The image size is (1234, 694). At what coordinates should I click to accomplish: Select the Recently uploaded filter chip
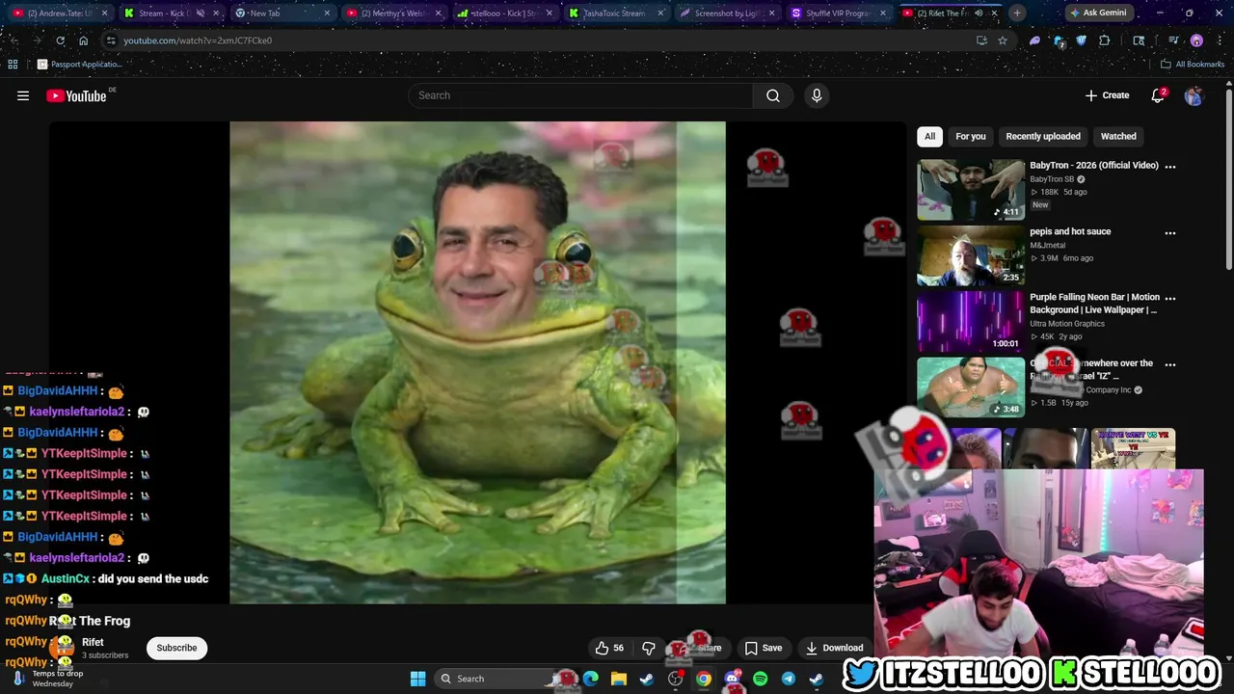click(x=1043, y=136)
